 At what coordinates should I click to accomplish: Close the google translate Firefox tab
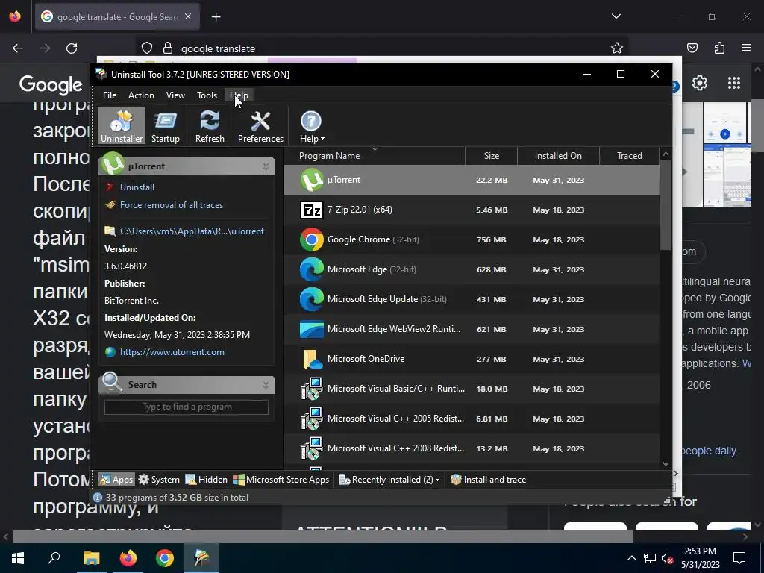coord(188,17)
